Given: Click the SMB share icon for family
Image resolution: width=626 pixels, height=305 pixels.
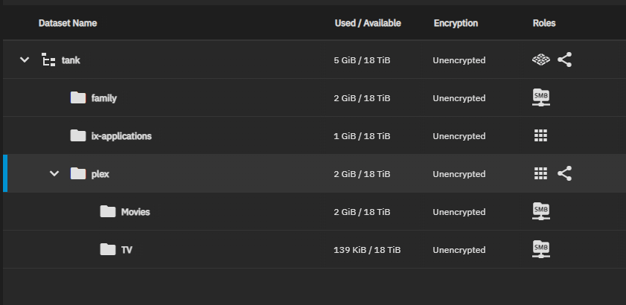Looking at the screenshot, I should [x=541, y=97].
